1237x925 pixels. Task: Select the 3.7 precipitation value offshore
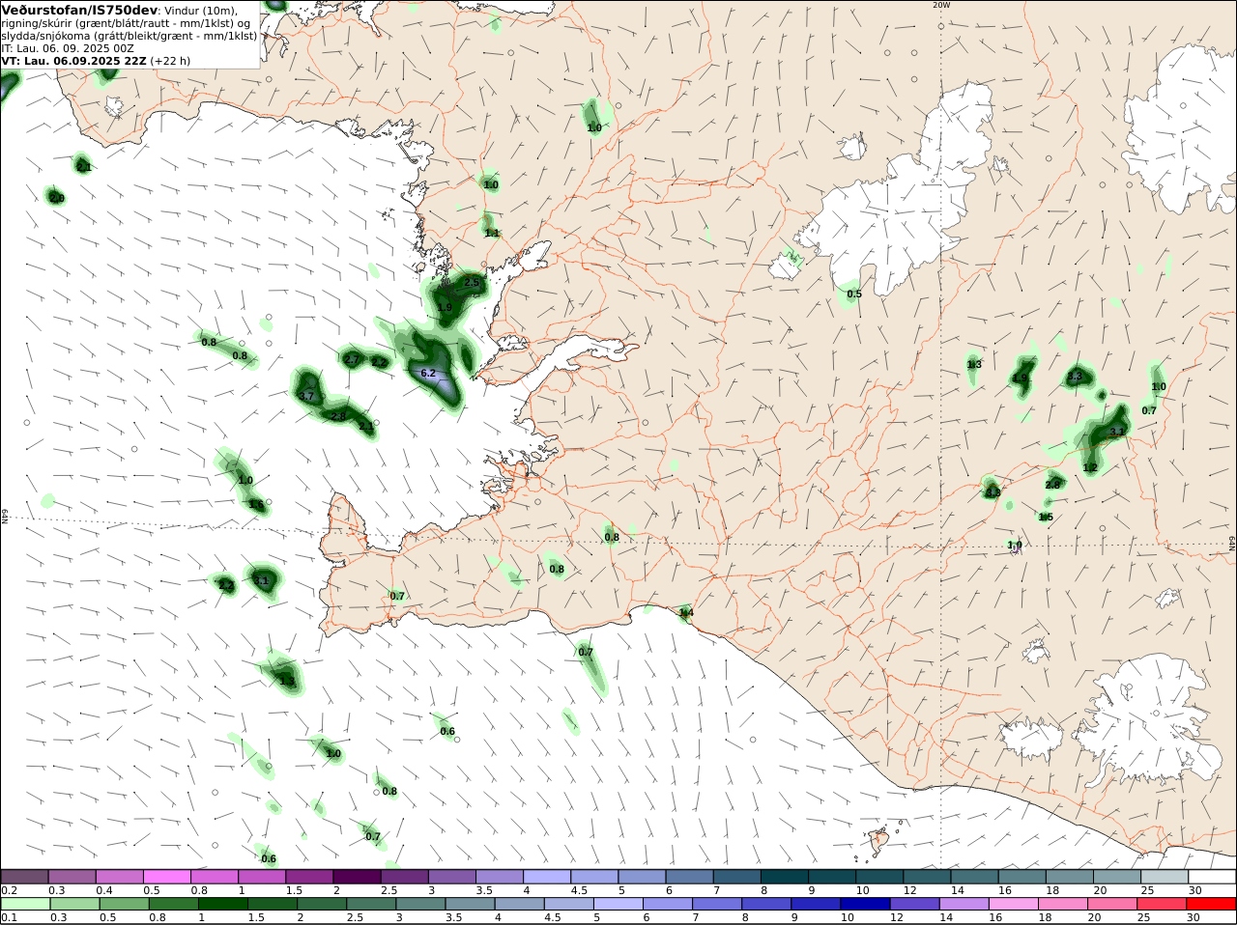tap(307, 396)
